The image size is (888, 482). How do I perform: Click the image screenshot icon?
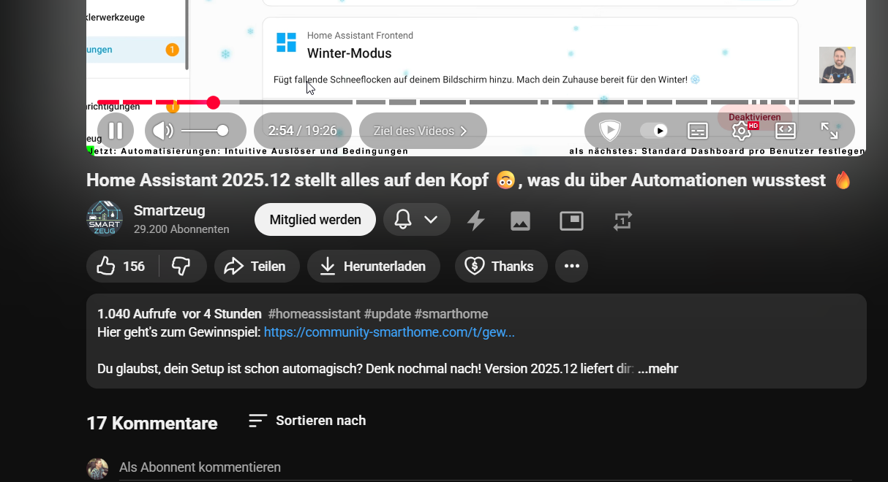coord(520,221)
